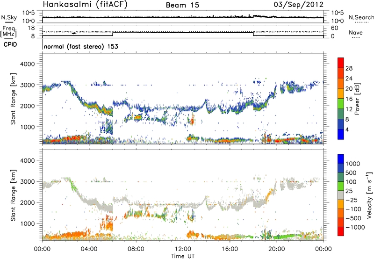Click the 16:00 time tick label
This screenshot has height=259, width=374.
(230, 249)
